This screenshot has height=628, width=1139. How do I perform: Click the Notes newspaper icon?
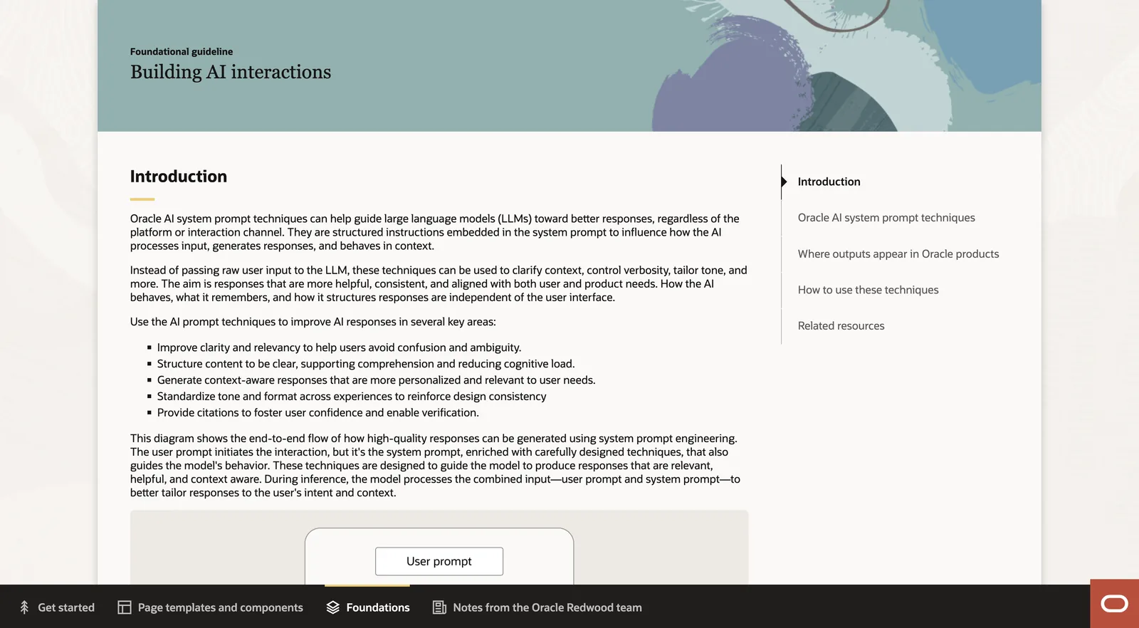[x=440, y=607]
